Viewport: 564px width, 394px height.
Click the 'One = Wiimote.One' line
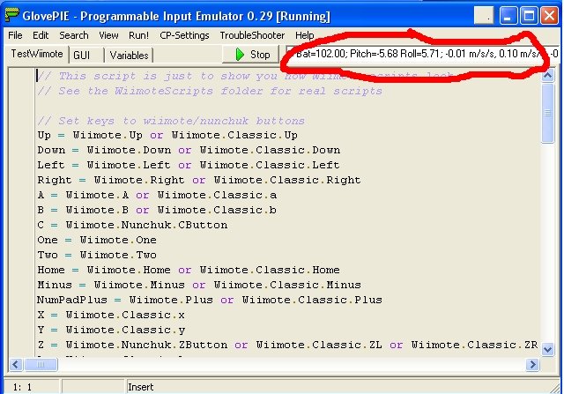pyautogui.click(x=97, y=240)
